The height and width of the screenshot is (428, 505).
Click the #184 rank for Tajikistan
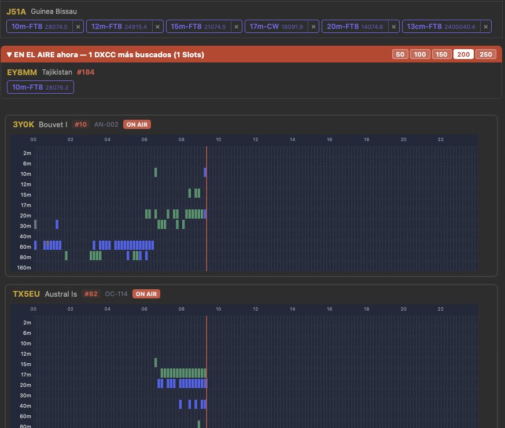coord(86,72)
